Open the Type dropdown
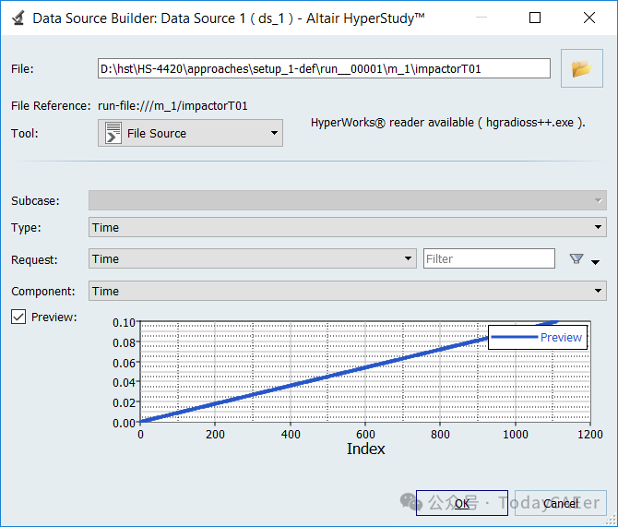This screenshot has width=618, height=527. pyautogui.click(x=347, y=227)
